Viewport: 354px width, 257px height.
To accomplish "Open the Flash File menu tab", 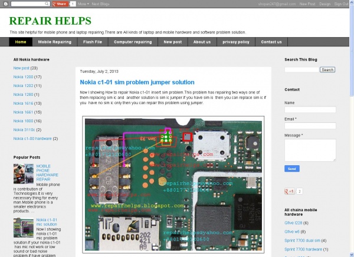I will pyautogui.click(x=93, y=42).
